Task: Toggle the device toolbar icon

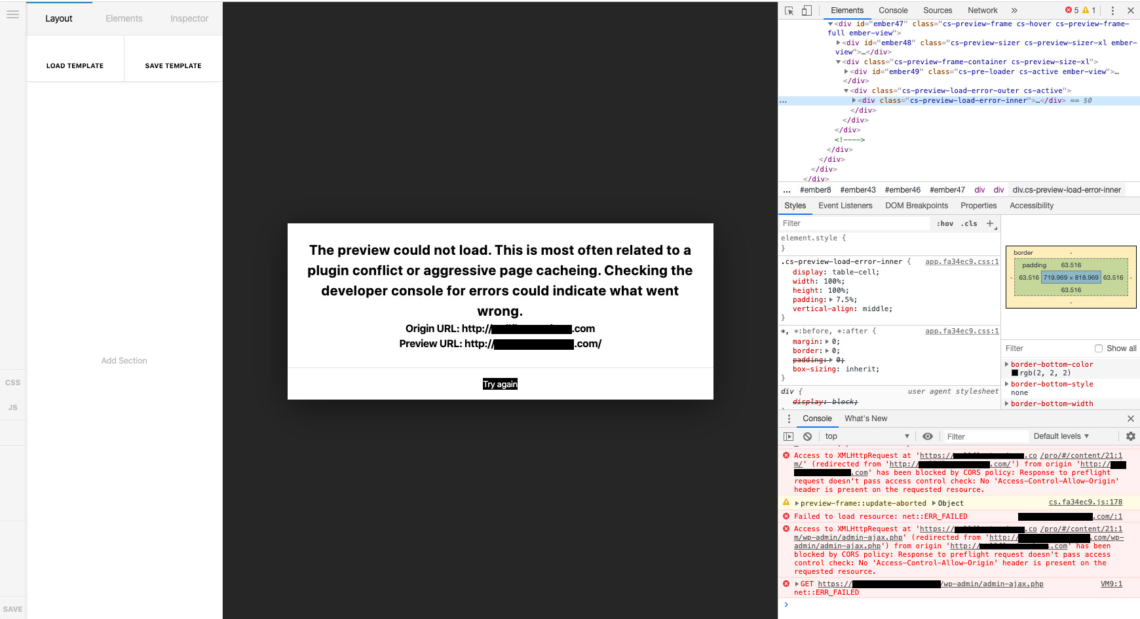Action: 807,10
